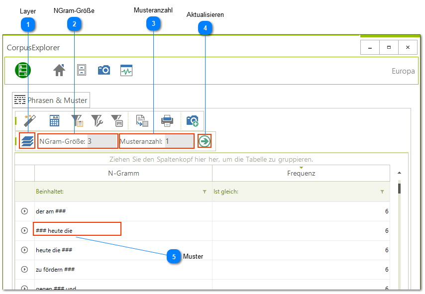Click the Musteranzahl input field
The height and width of the screenshot is (294, 425).
coord(179,141)
